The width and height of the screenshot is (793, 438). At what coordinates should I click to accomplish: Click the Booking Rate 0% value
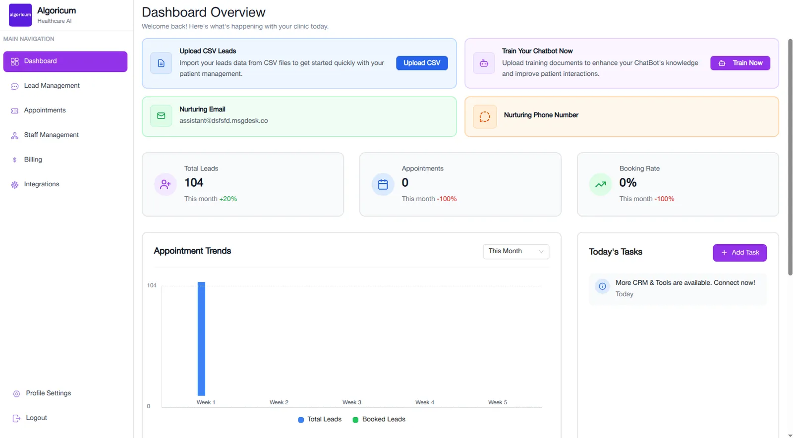click(628, 183)
